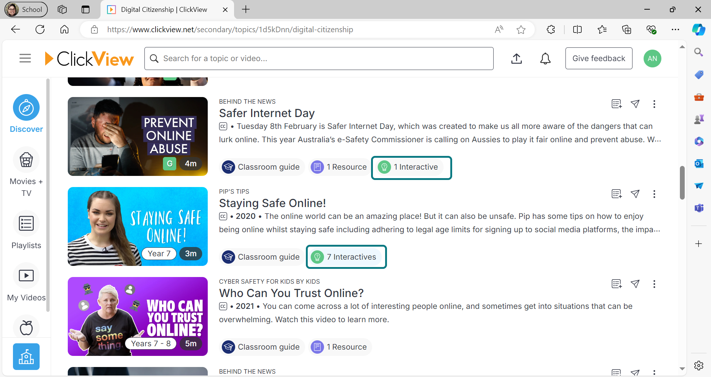Open browser Collections
This screenshot has width=711, height=377.
coord(627,30)
